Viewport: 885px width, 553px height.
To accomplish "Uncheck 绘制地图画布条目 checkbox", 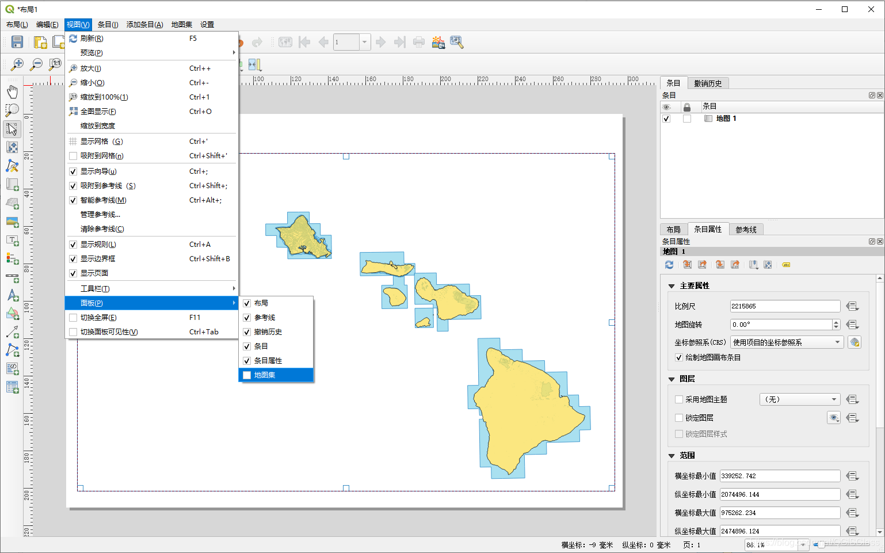I will pyautogui.click(x=679, y=357).
